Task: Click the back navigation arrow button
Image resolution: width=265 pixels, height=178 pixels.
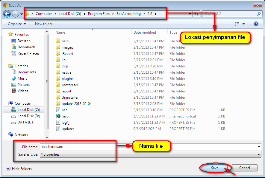Action: click(7, 14)
